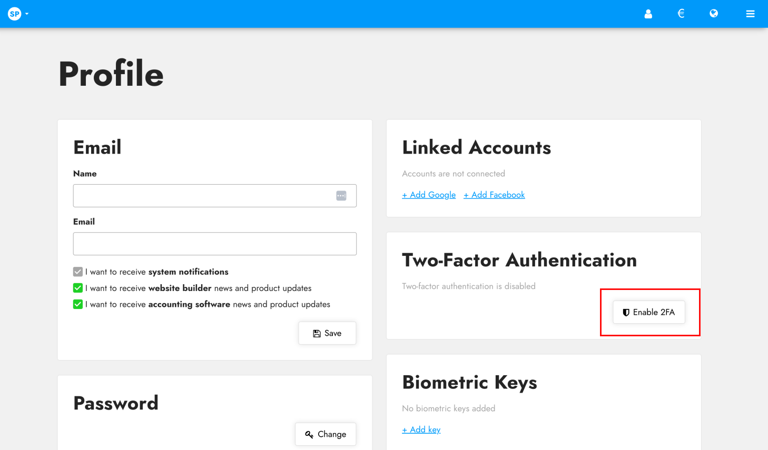Click inside the Email input field

point(214,243)
